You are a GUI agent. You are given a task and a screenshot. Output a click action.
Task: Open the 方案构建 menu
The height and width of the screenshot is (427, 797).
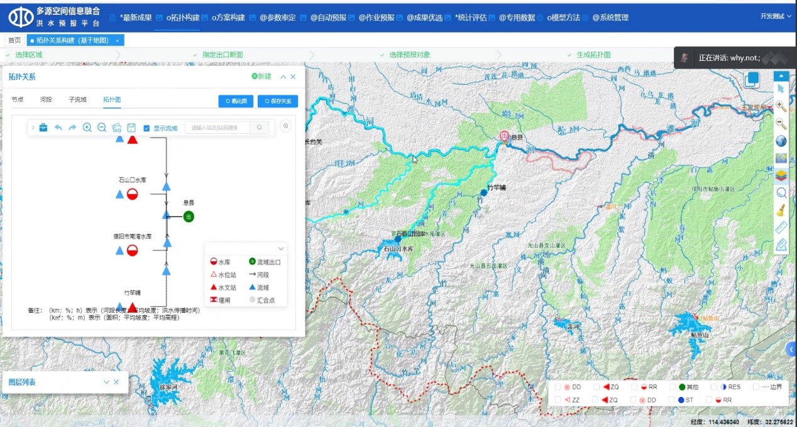pos(228,18)
